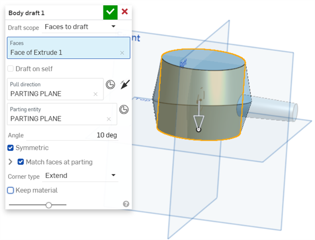Viewport: 315px width, 240px height.
Task: Open mate connector picker for Pull direction
Action: coord(110,84)
